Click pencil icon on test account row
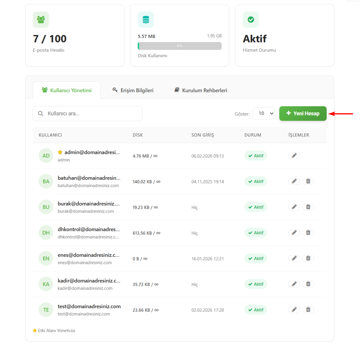 tap(294, 309)
